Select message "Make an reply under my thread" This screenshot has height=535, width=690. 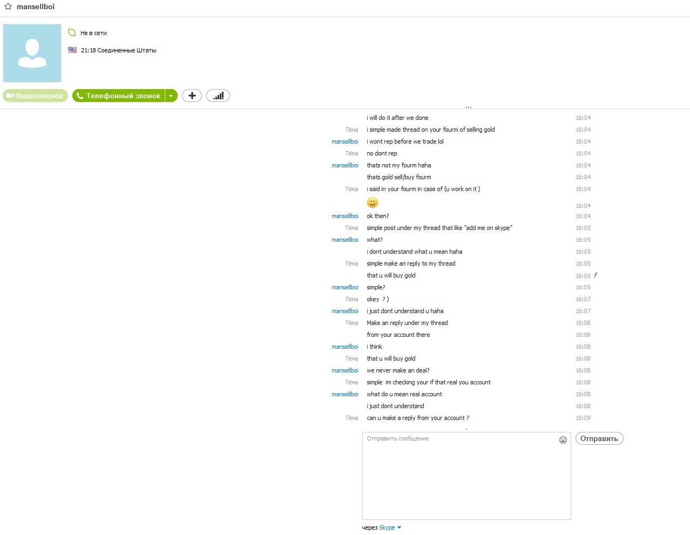point(407,323)
